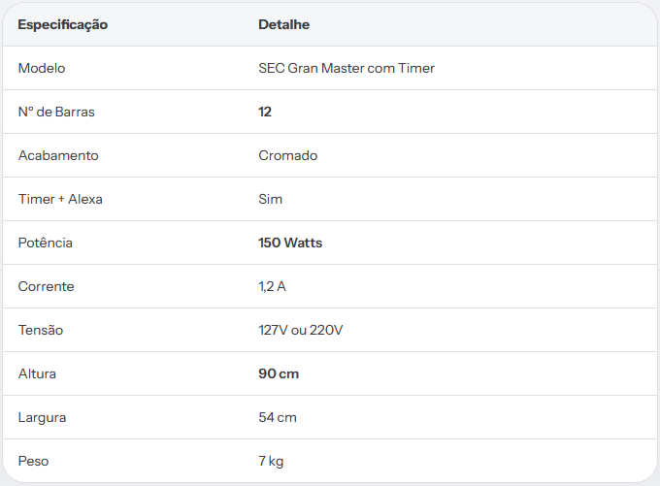Select the Timer + Alexa label

(60, 199)
